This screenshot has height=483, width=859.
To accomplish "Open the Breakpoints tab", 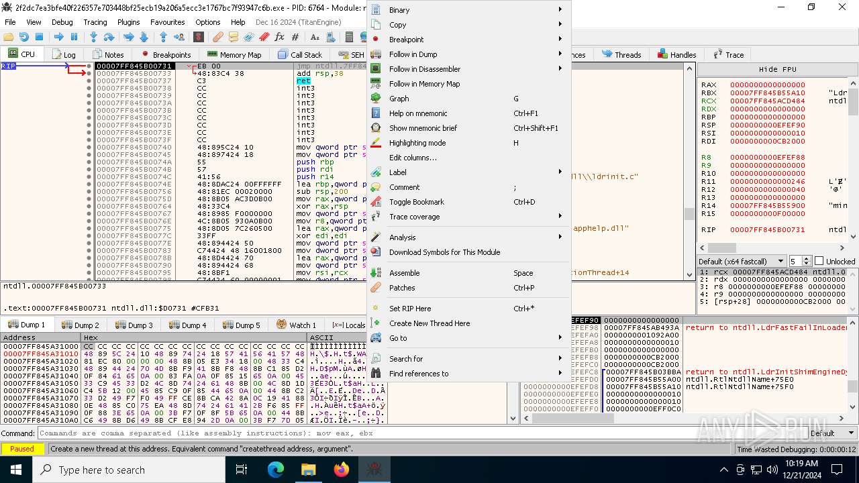I will (166, 54).
